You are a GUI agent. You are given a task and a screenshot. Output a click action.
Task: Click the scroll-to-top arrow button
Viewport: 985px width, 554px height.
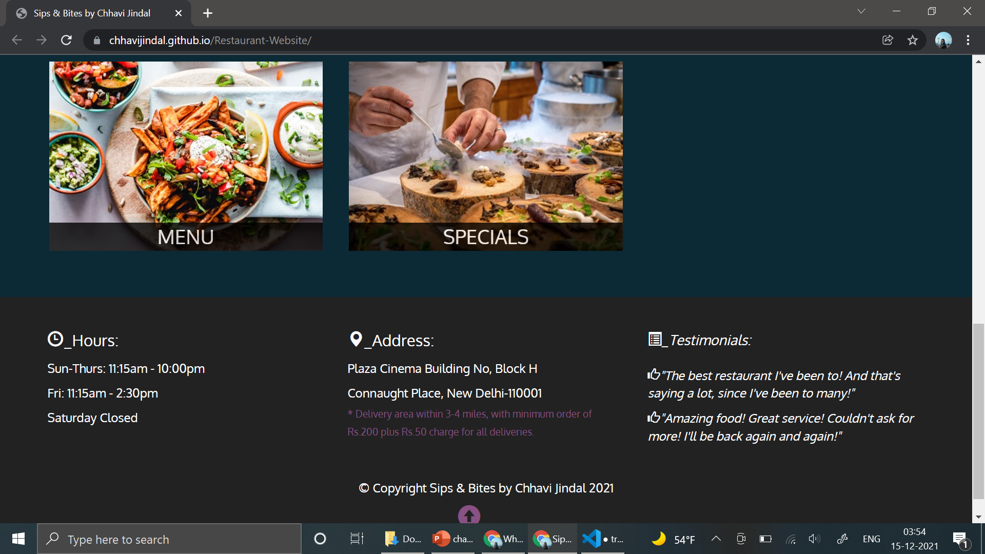point(469,515)
